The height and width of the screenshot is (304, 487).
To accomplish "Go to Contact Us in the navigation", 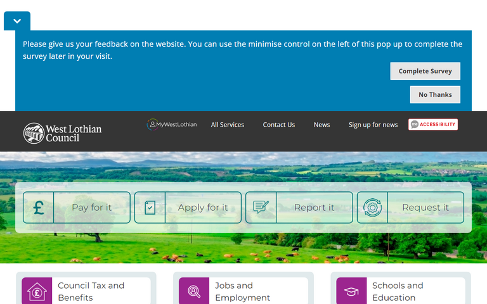I will point(279,125).
